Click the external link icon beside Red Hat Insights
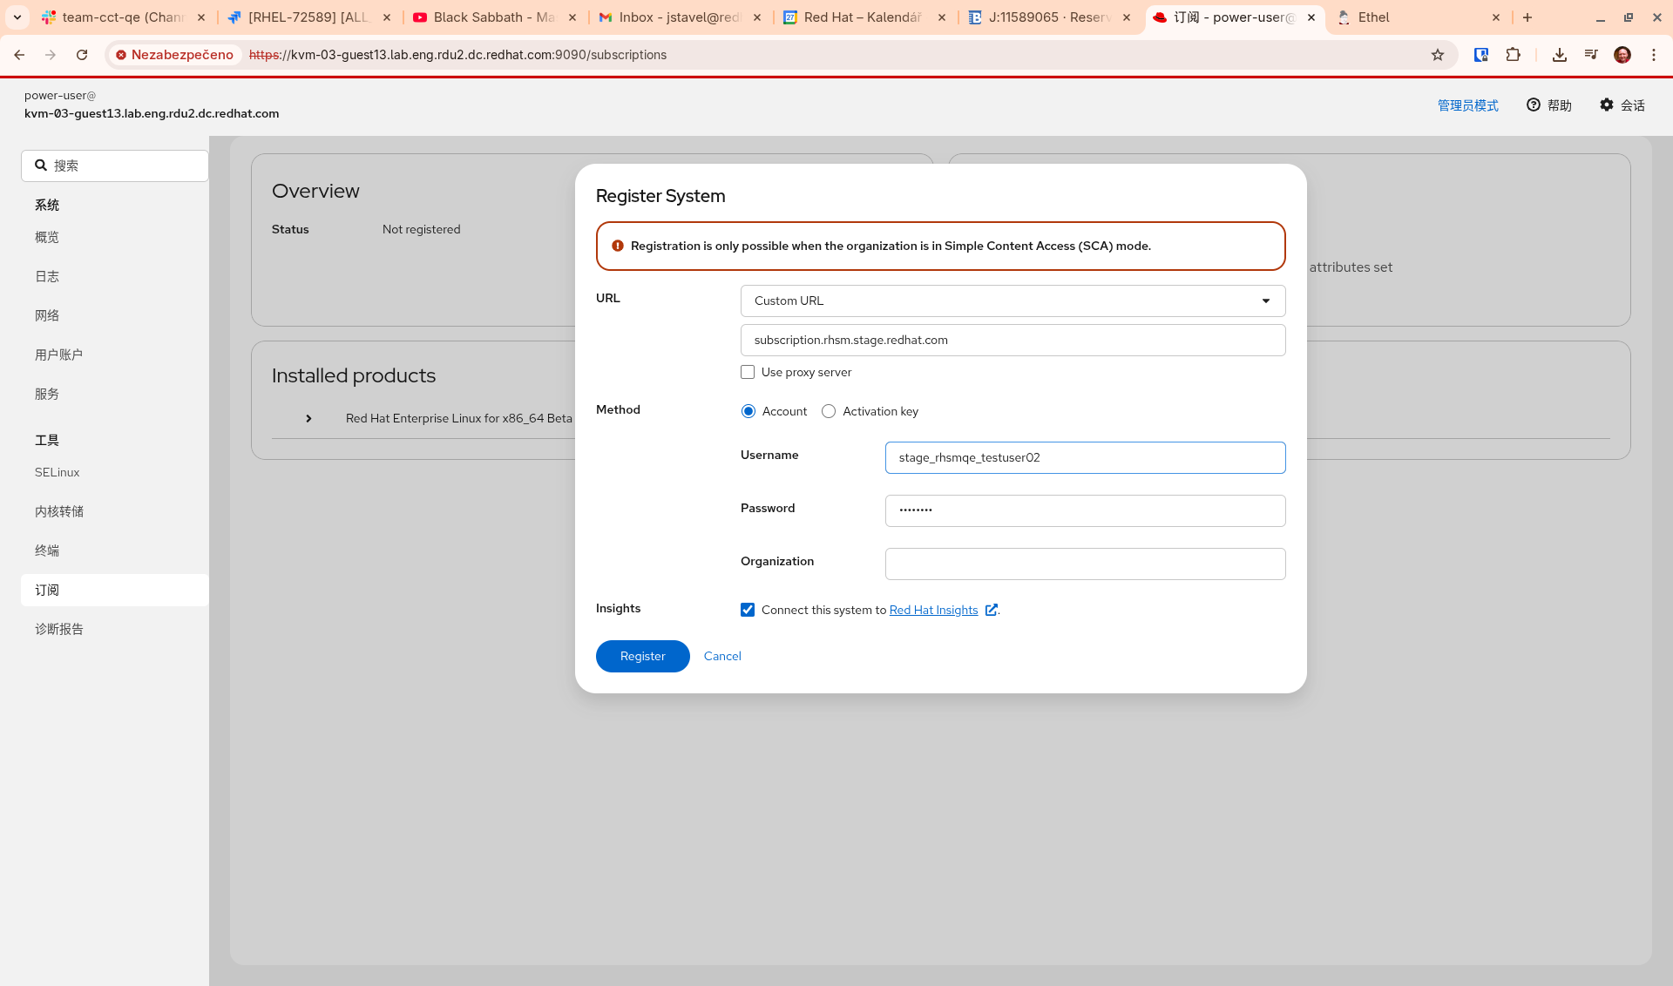 (x=991, y=610)
